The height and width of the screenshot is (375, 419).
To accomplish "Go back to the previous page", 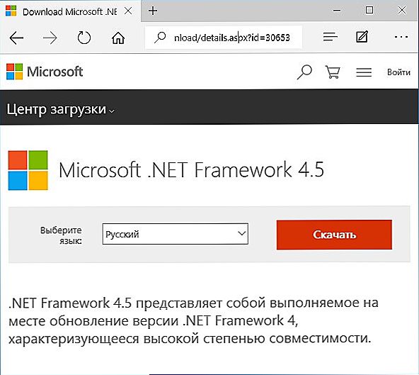I will tap(16, 38).
